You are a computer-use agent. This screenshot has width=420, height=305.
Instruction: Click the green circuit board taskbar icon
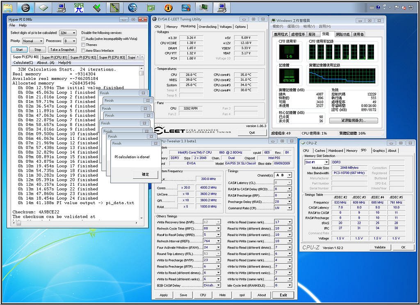tap(151, 7)
